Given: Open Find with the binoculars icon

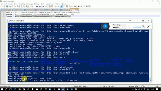Looking at the screenshot, I should click(x=37, y=6).
